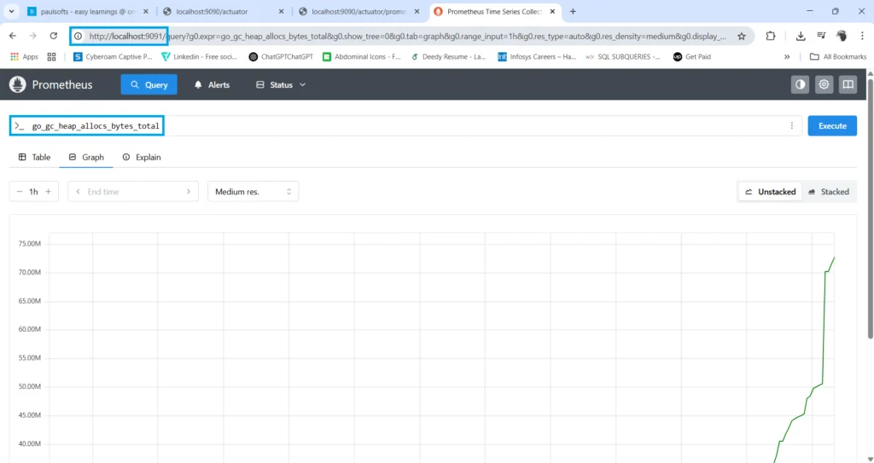Open the Infosys Careers bookmark
874x463 pixels.
(537, 57)
